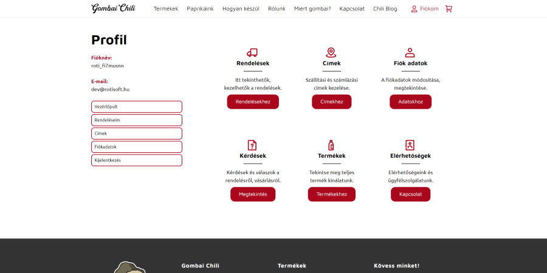Choose Kijelentkezés in the profile sidebar
Viewport: 547px width, 273px height.
coord(137,160)
